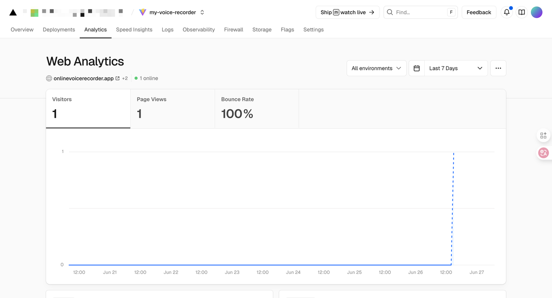
Task: Switch to the Speed Insights tab
Action: point(134,30)
